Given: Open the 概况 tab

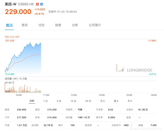Looking at the screenshot, I should click(9, 25).
